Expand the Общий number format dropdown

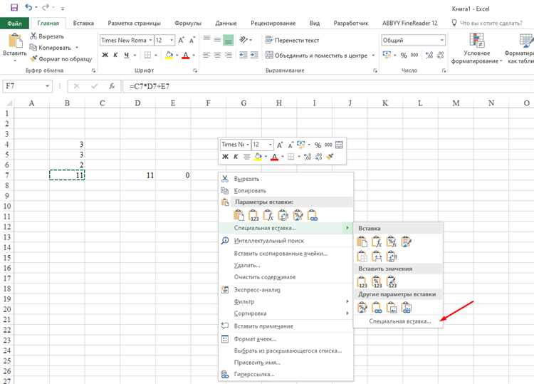coord(441,40)
